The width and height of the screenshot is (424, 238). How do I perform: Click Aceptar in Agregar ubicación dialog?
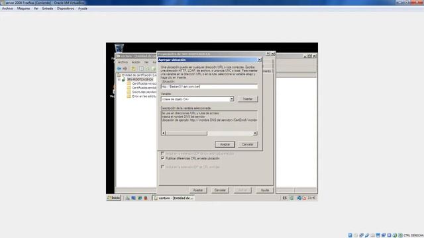click(225, 144)
